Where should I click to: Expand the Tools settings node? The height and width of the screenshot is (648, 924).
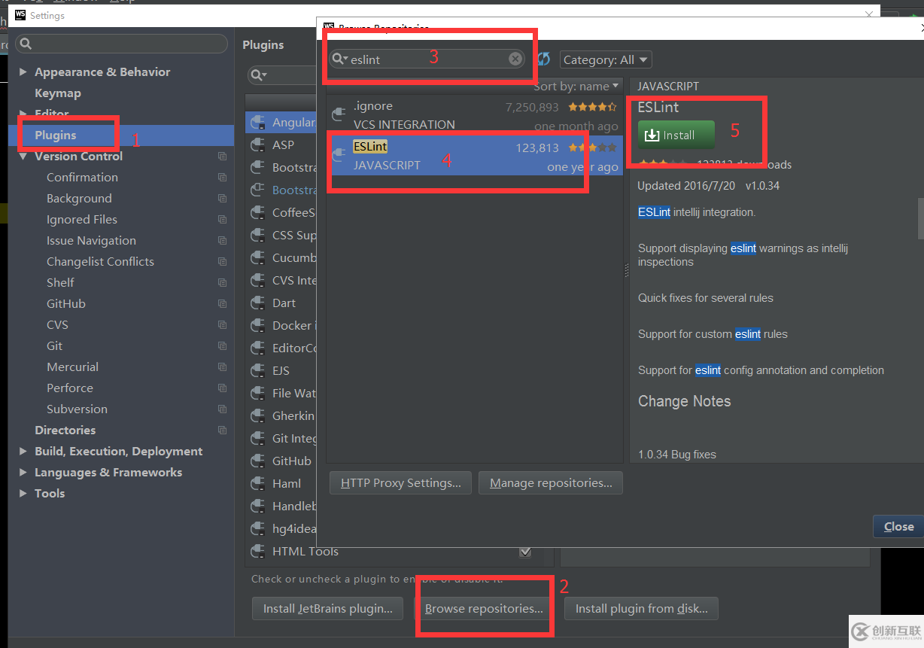[23, 494]
